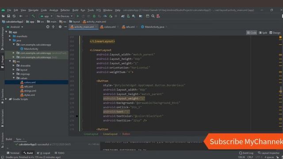Open the Resource Manager side tab
Viewport: 283px width, 159px height.
coord(2,38)
